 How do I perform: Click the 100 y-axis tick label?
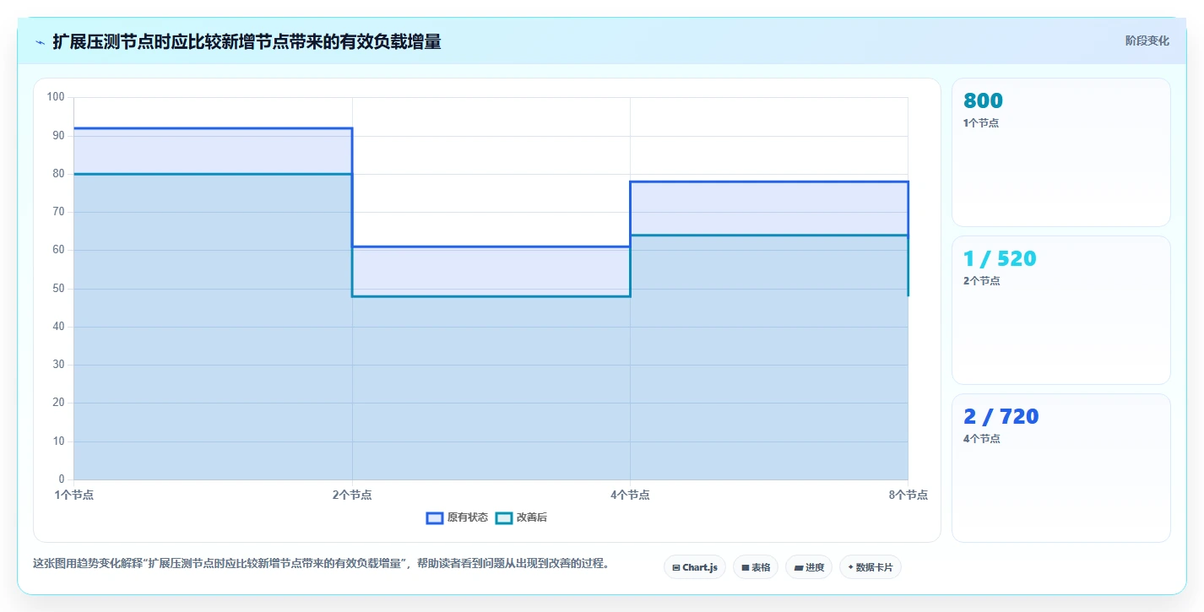57,97
